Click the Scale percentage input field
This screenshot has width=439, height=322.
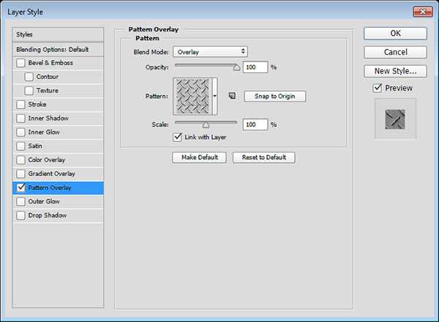coord(255,125)
